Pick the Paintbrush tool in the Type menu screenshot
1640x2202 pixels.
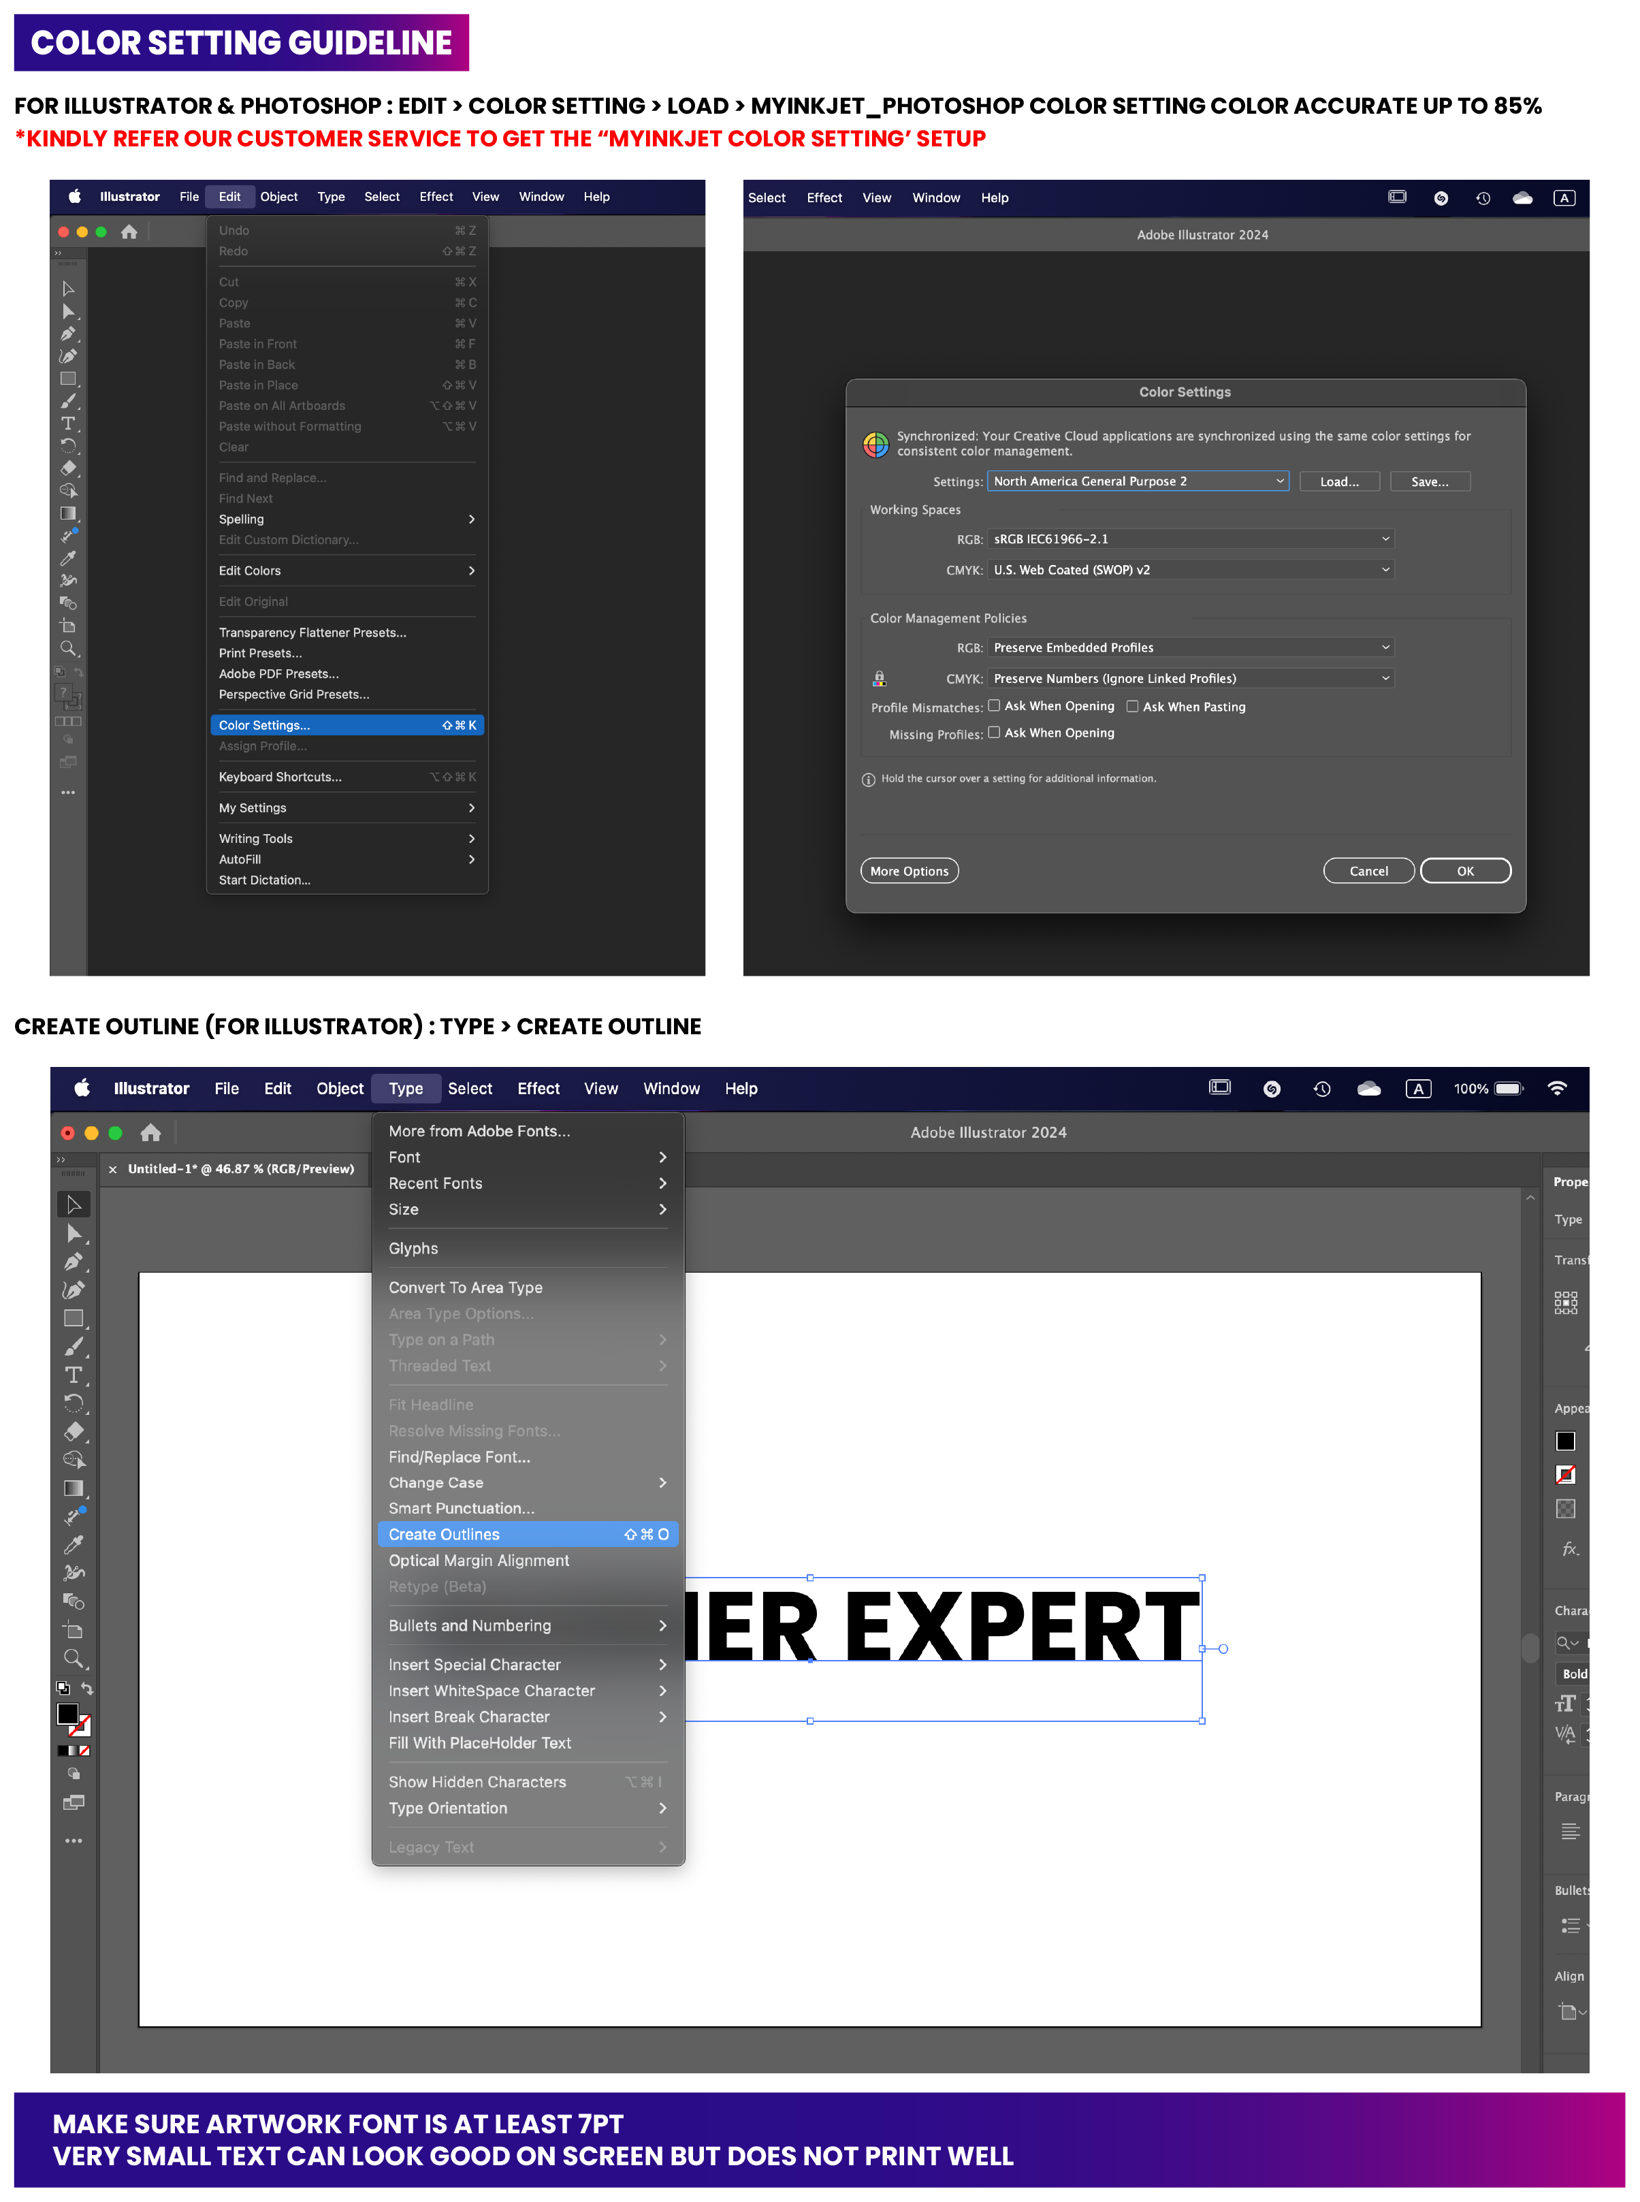click(74, 1346)
